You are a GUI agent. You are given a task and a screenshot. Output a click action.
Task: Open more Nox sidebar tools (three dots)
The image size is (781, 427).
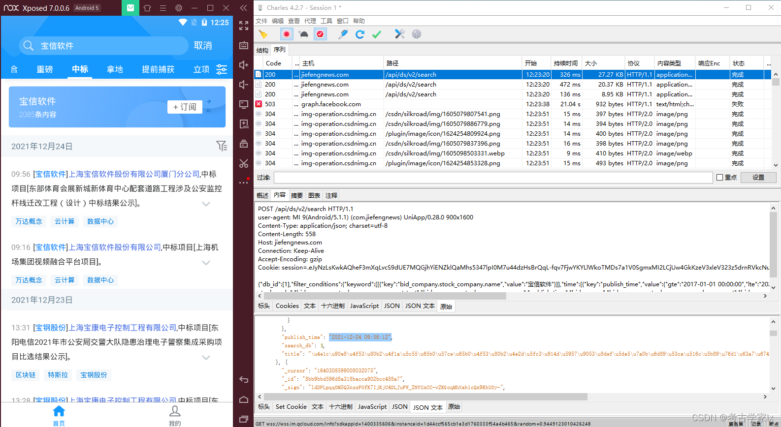244,183
